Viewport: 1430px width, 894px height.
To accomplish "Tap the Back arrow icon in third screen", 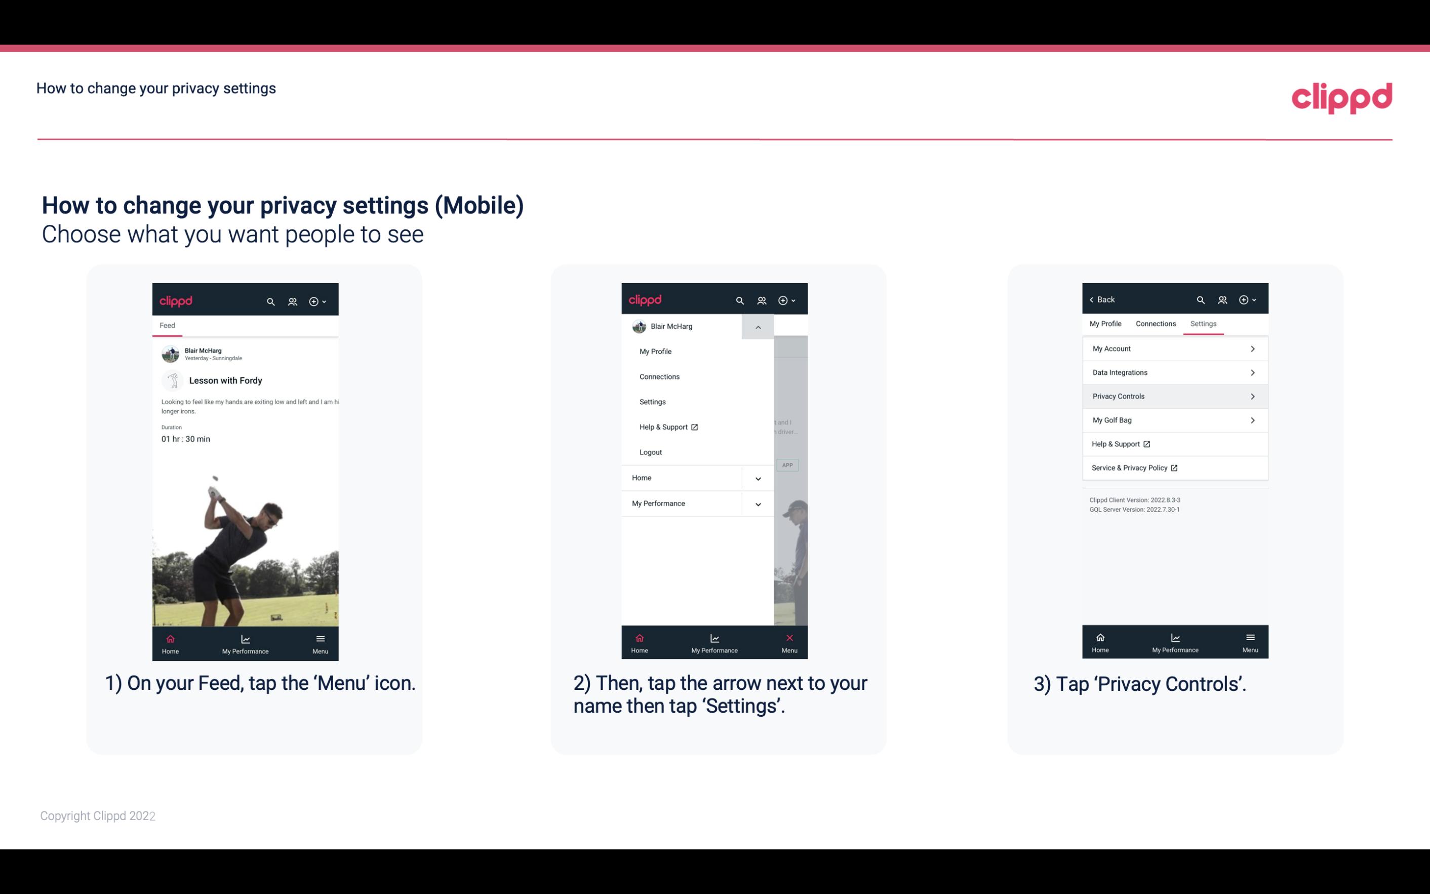I will click(x=1093, y=300).
